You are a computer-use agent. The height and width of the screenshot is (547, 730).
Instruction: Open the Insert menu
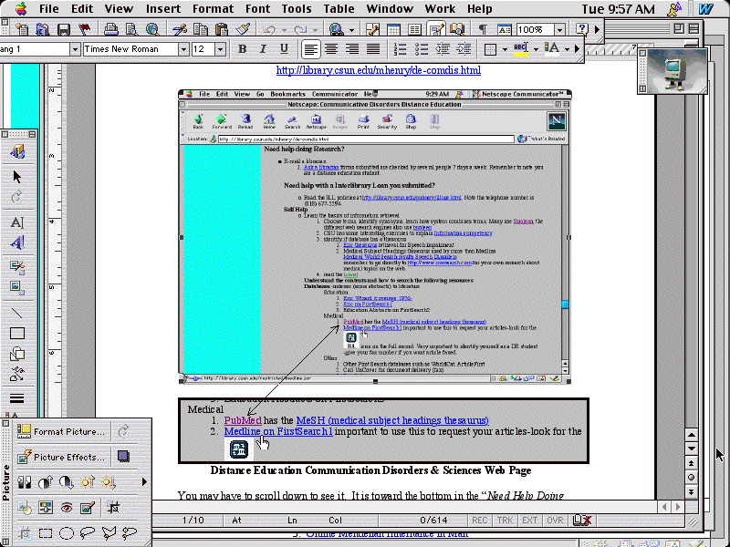click(163, 9)
